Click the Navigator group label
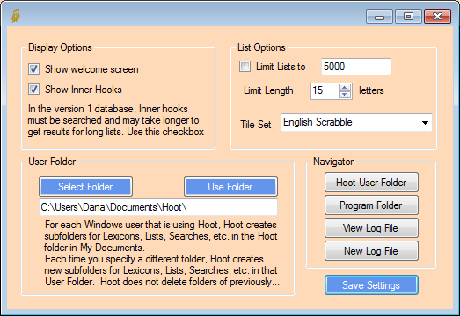The width and height of the screenshot is (460, 316). (333, 162)
